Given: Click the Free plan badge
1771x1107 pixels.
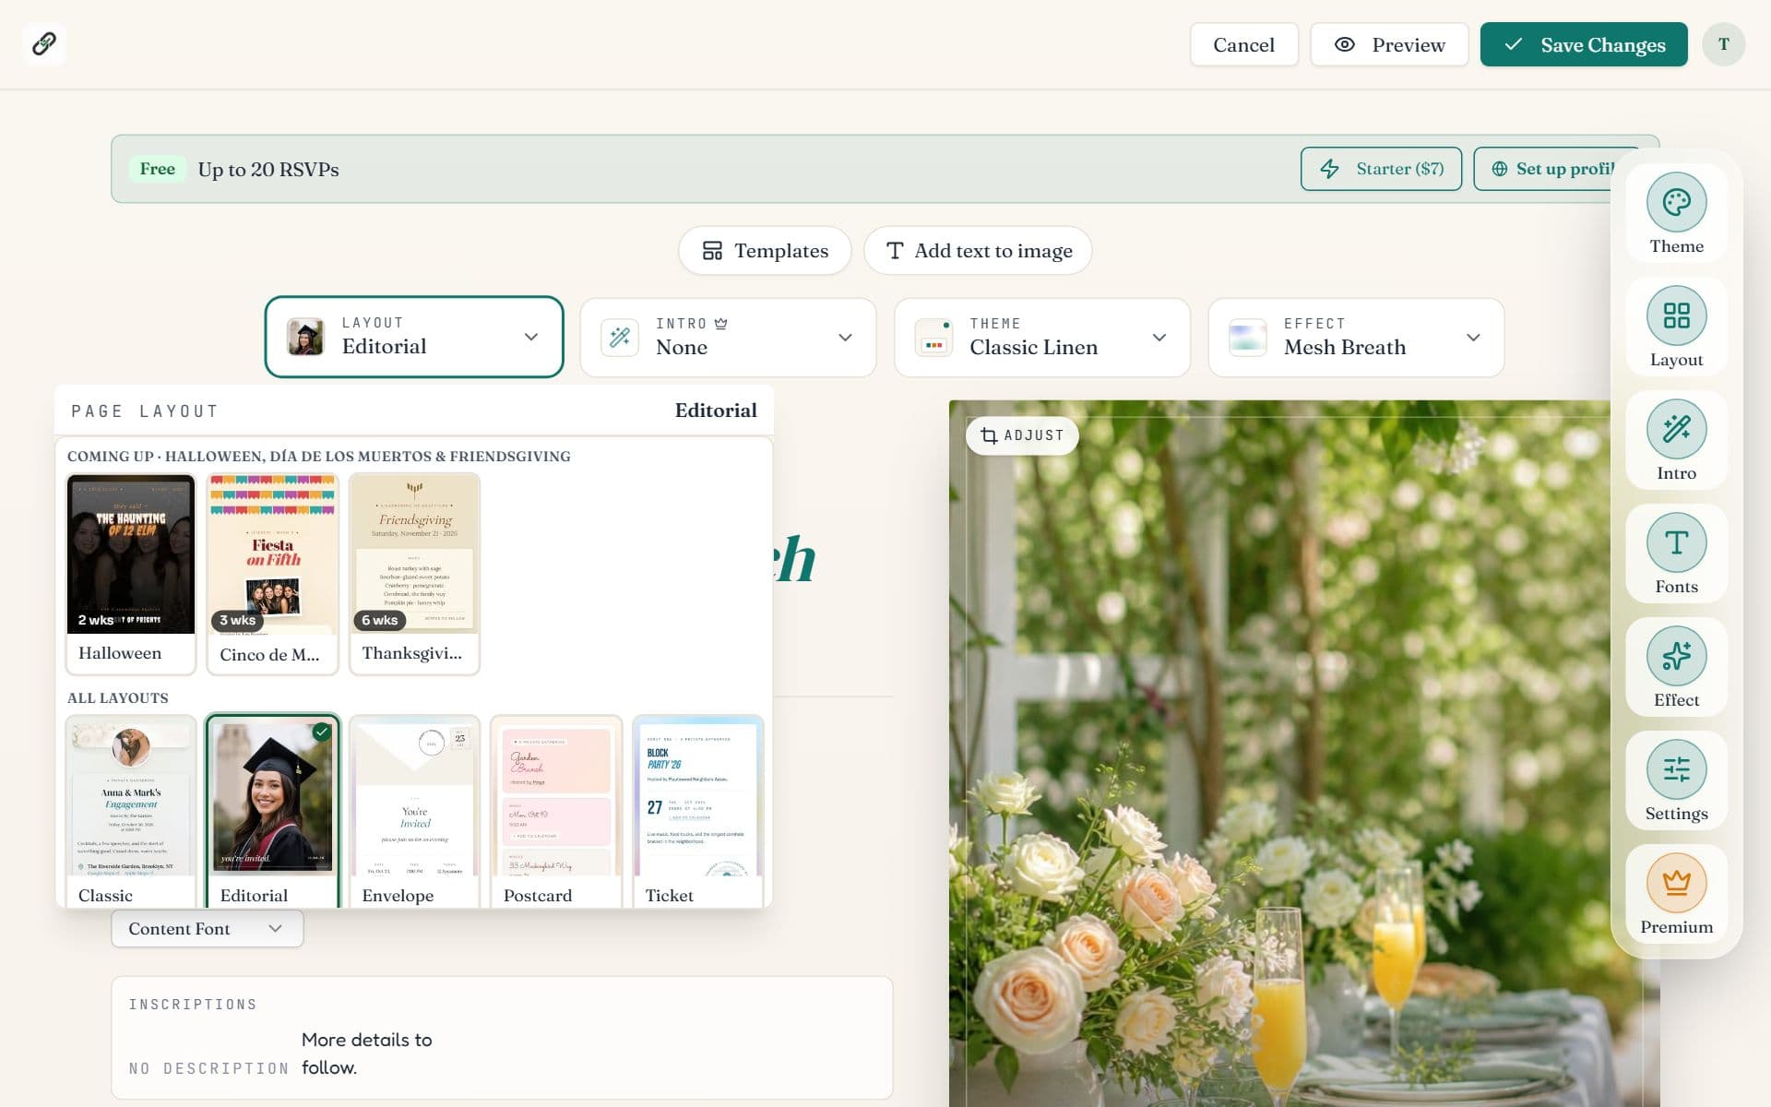Looking at the screenshot, I should (157, 169).
